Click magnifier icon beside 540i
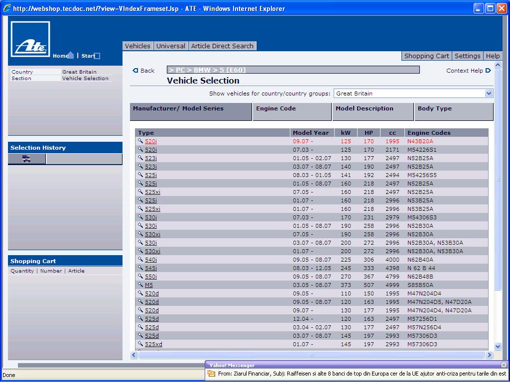Image resolution: width=510 pixels, height=382 pixels. pyautogui.click(x=140, y=259)
